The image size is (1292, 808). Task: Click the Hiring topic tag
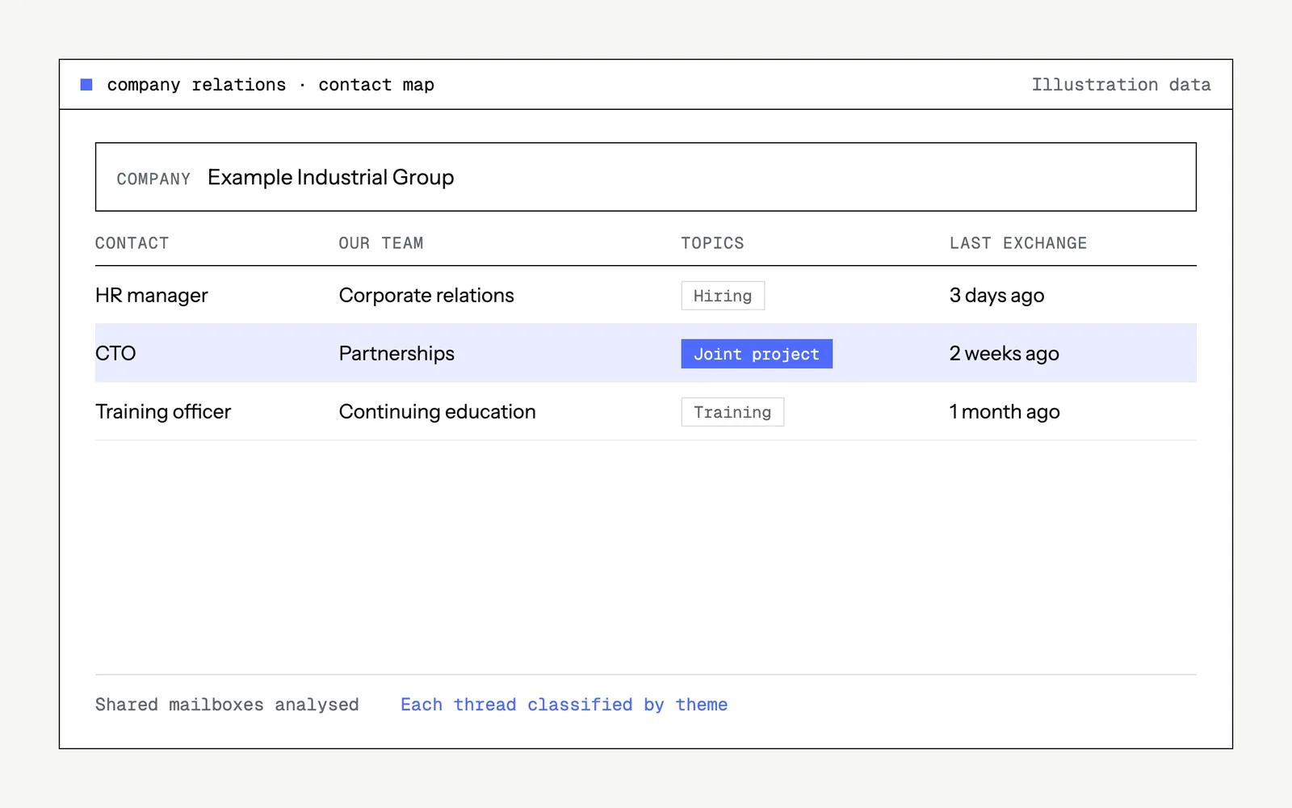coord(723,296)
